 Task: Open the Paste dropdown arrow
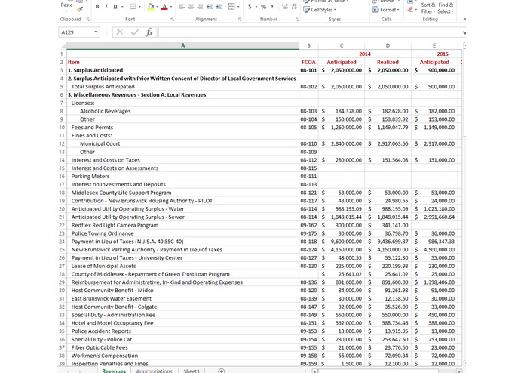coord(66,11)
